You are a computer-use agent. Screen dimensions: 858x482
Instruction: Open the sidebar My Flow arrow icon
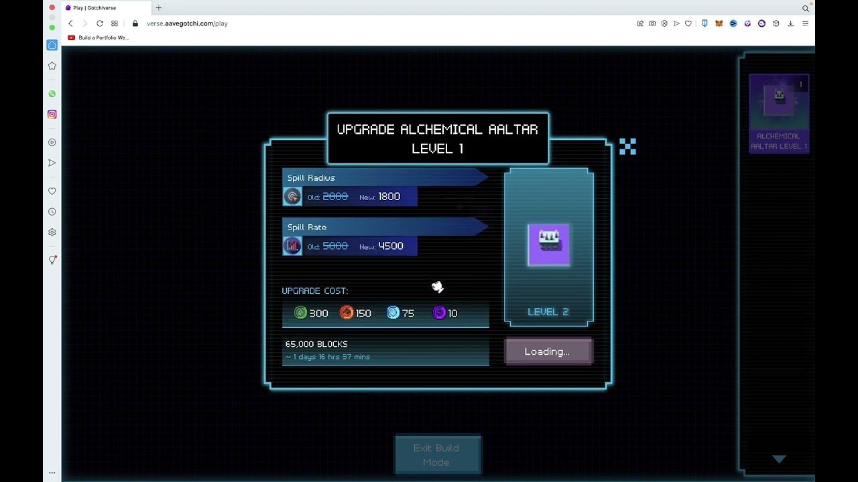(52, 163)
